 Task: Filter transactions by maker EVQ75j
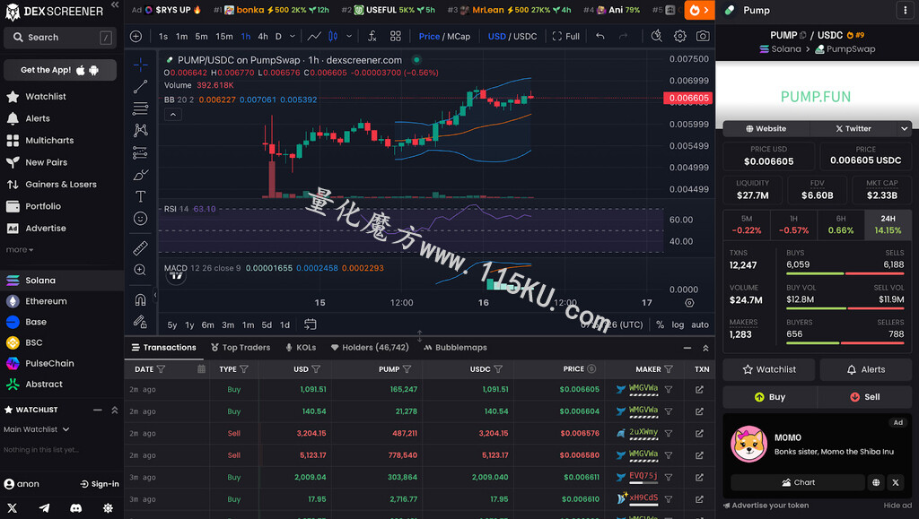coord(669,478)
